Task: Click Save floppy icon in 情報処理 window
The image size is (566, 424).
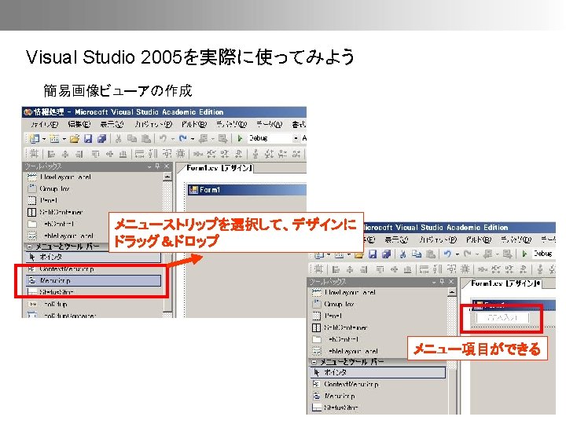Action: click(88, 138)
